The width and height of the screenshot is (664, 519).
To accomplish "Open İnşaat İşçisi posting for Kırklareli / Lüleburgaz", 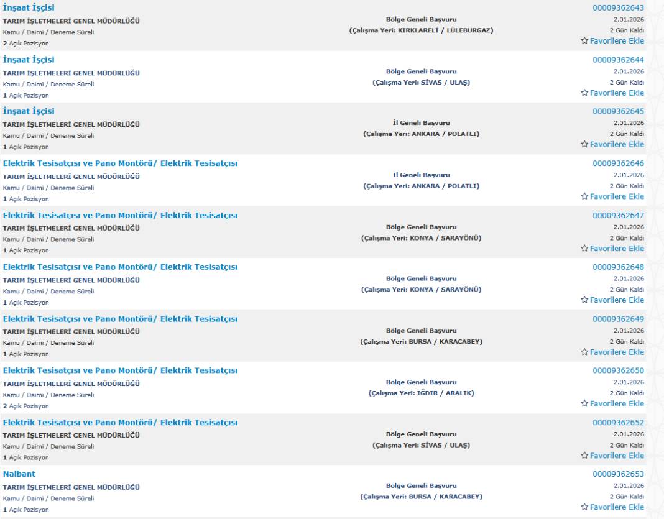I will (x=29, y=7).
